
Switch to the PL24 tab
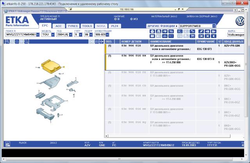tap(114, 26)
